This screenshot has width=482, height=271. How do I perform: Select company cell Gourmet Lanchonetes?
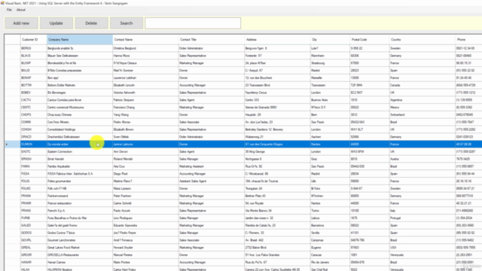pyautogui.click(x=80, y=240)
